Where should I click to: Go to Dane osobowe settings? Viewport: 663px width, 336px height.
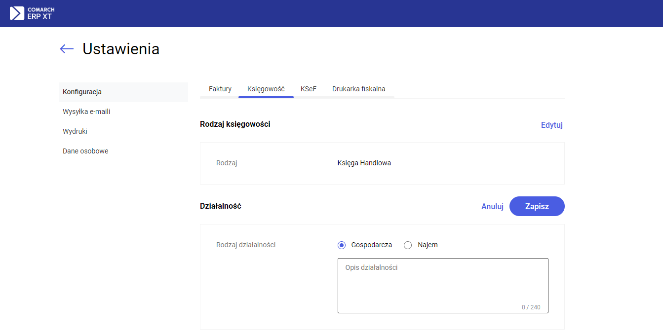coord(85,151)
